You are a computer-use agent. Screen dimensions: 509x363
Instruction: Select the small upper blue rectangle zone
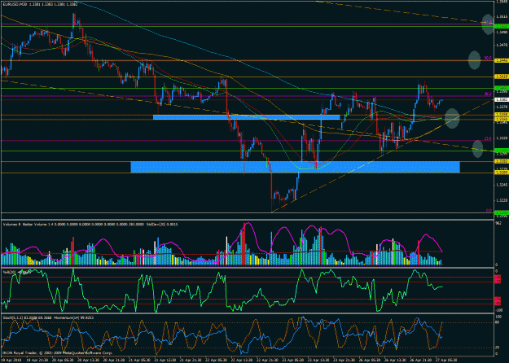247,117
